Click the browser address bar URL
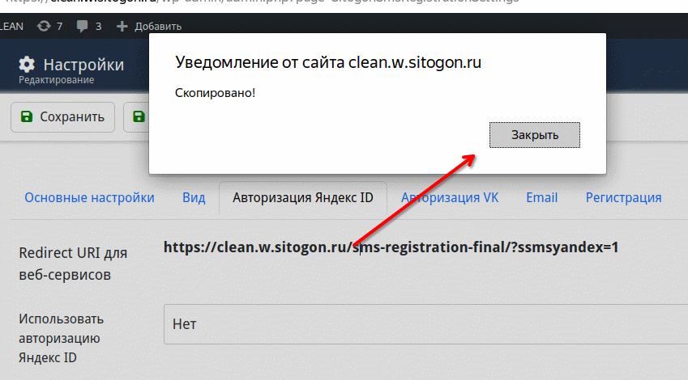This screenshot has width=688, height=380. pyautogui.click(x=263, y=1)
